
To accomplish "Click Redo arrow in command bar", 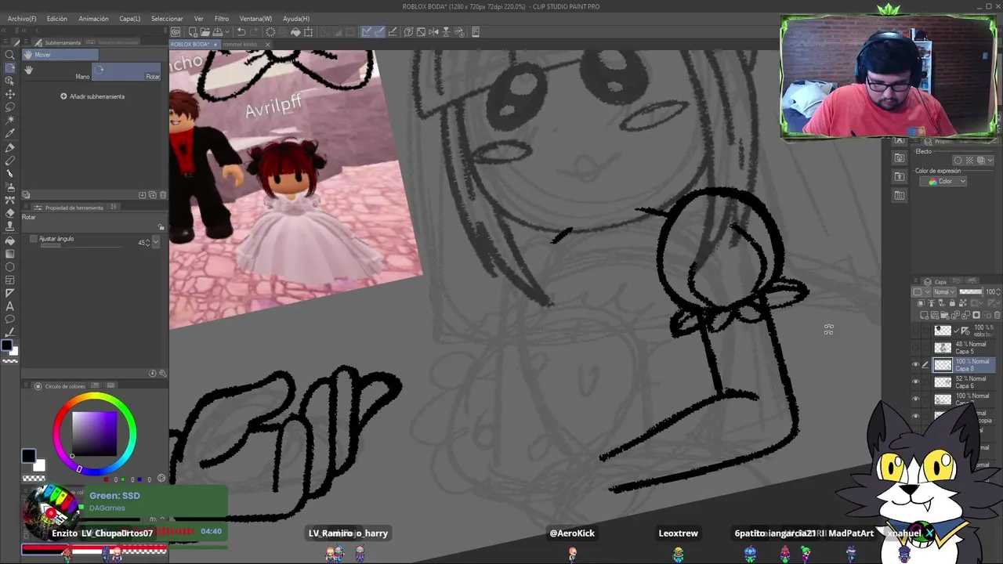I will pos(253,32).
